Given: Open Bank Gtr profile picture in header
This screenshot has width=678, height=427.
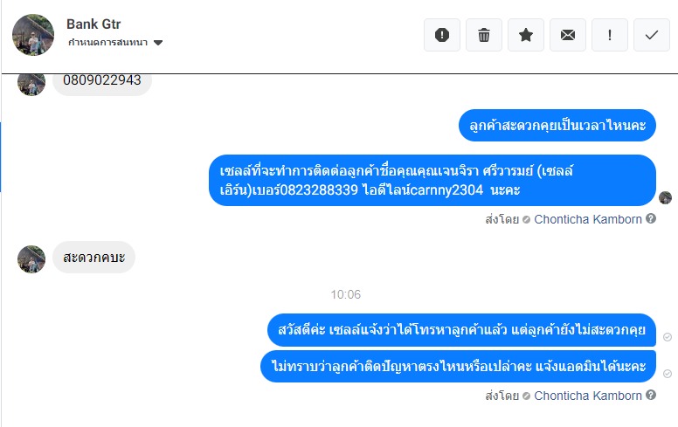Looking at the screenshot, I should 33,35.
